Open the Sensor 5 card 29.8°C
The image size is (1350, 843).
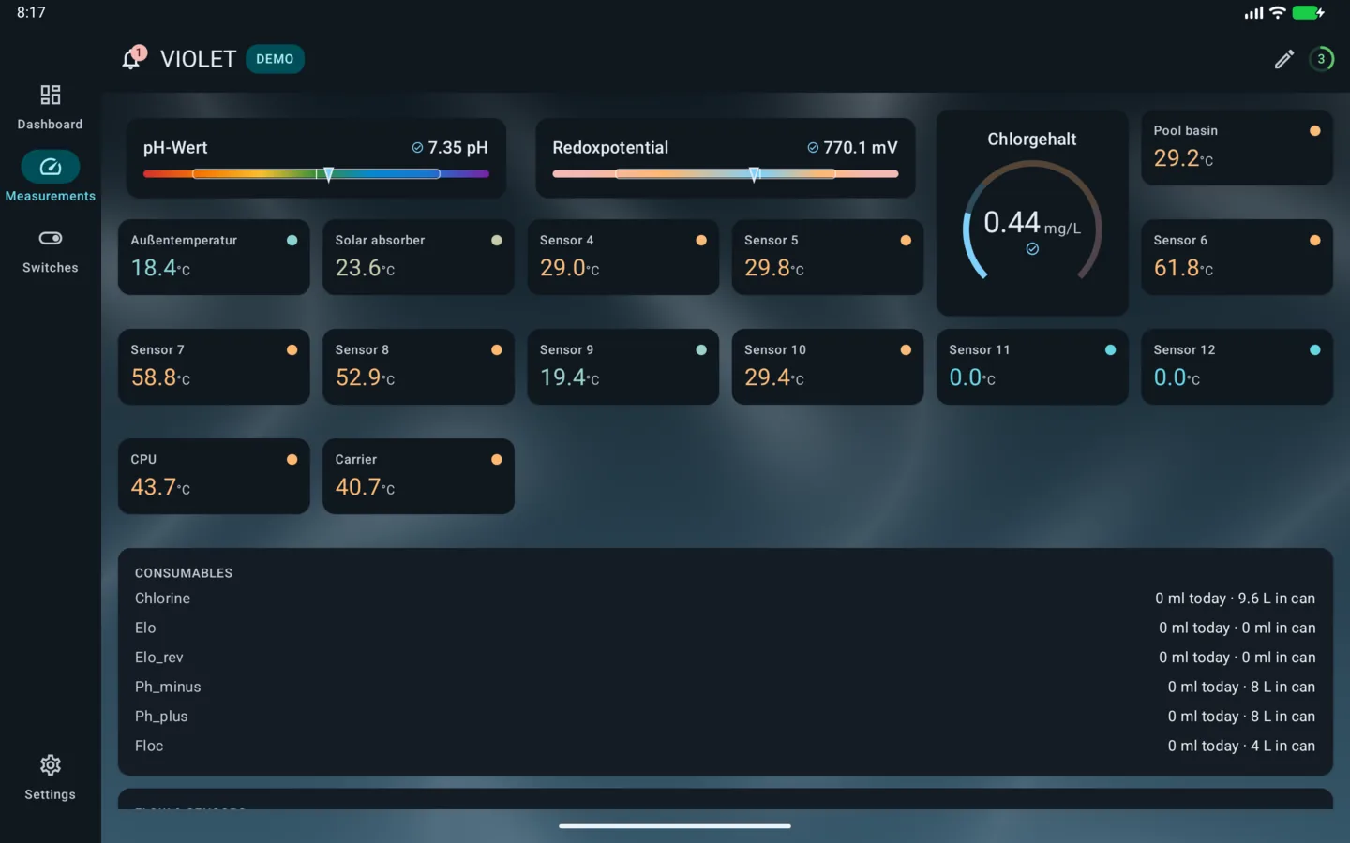827,257
